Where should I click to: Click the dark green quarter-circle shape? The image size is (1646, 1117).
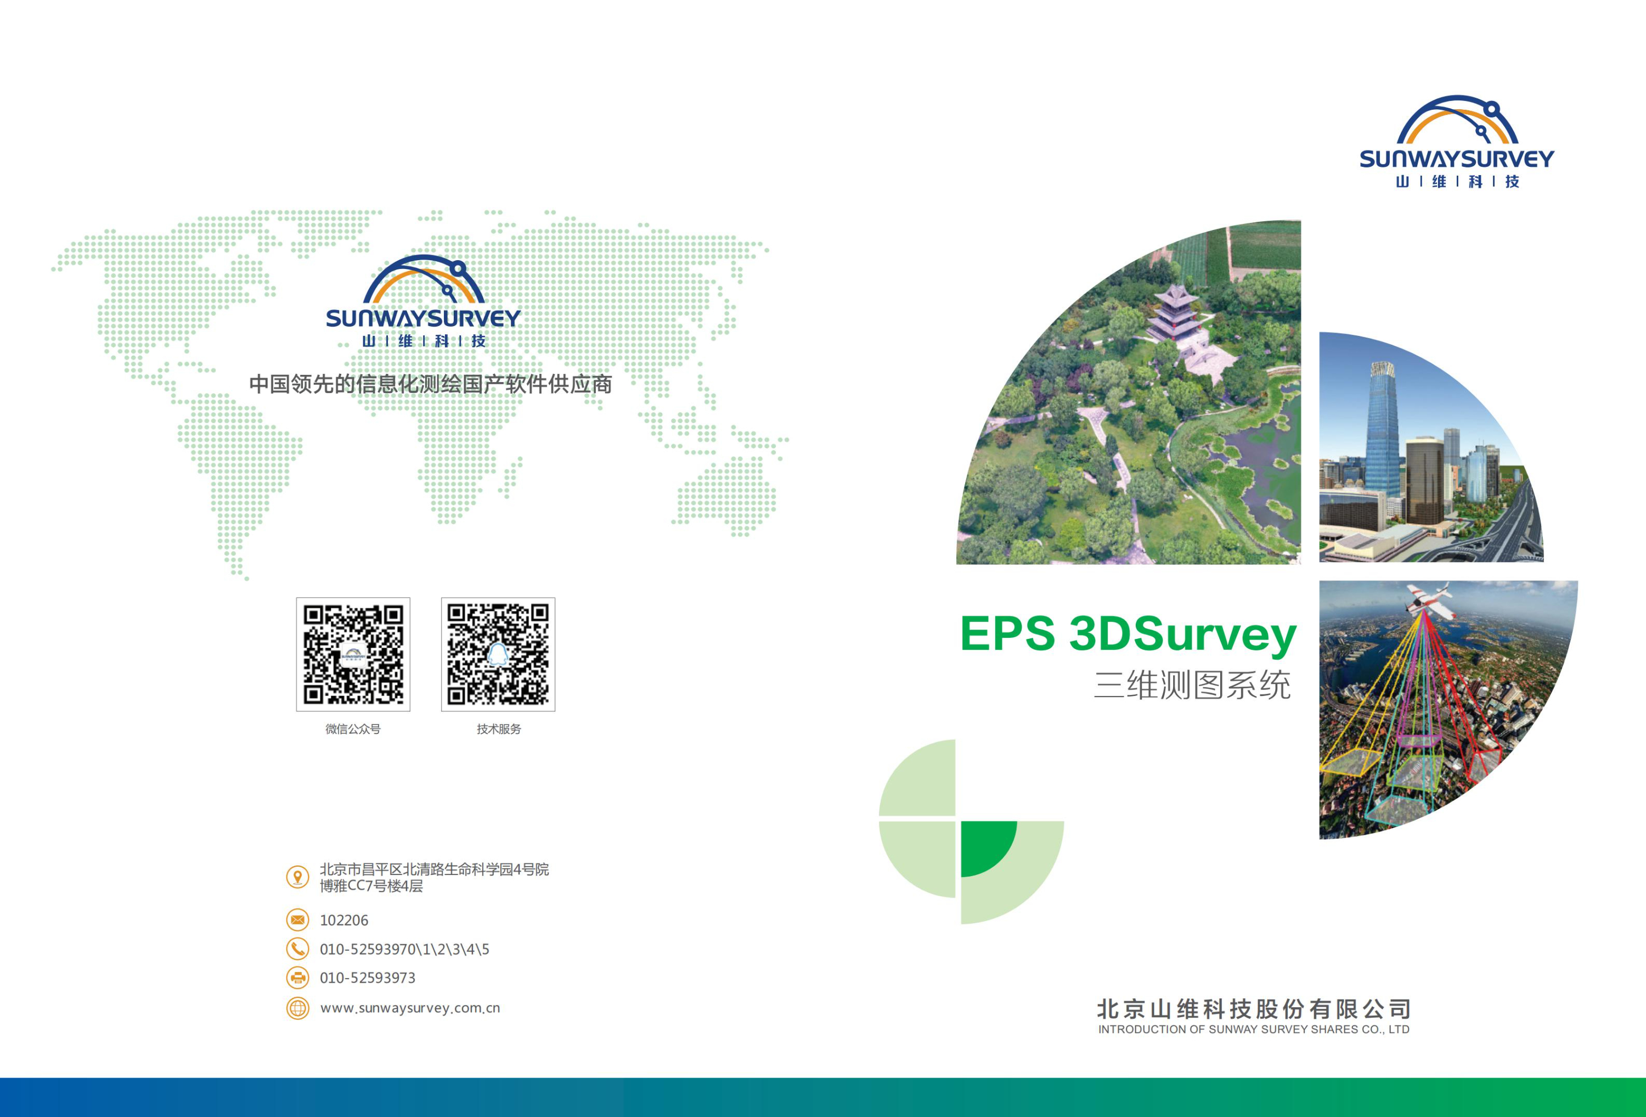989,849
